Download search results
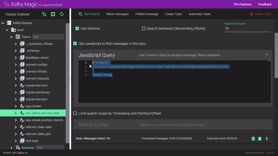The height and width of the screenshot is (156, 278). click(267, 139)
